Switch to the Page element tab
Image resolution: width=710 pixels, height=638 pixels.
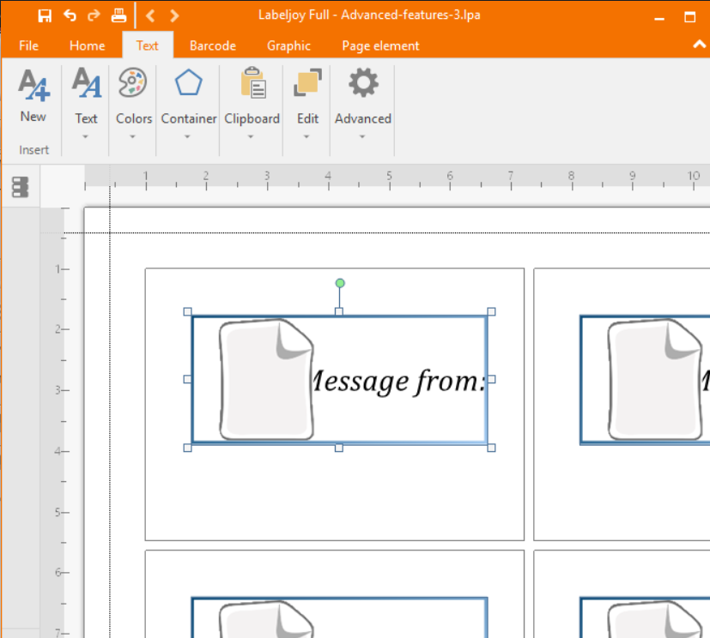tap(380, 45)
